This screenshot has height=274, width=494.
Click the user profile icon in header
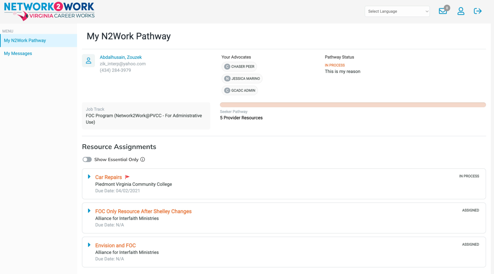pyautogui.click(x=461, y=11)
